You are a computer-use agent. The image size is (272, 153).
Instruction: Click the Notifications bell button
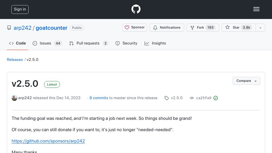167,27
